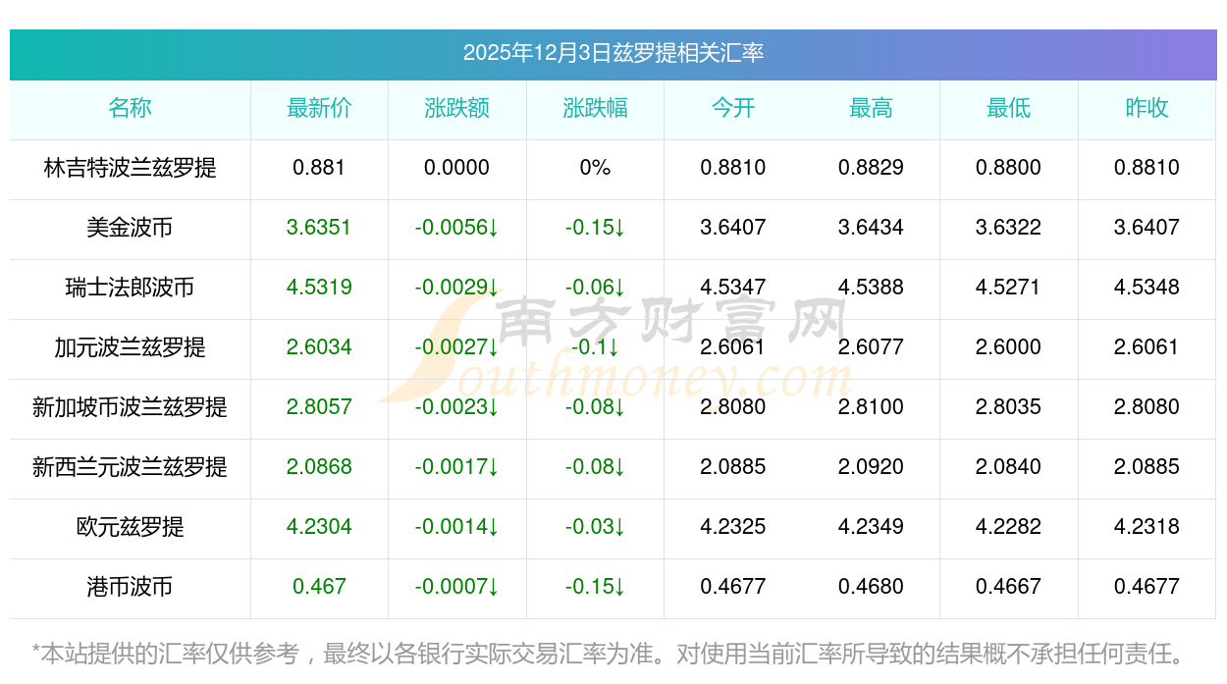Click the 瑞士法郎波币 row name
This screenshot has width=1227, height=684.
click(x=130, y=288)
